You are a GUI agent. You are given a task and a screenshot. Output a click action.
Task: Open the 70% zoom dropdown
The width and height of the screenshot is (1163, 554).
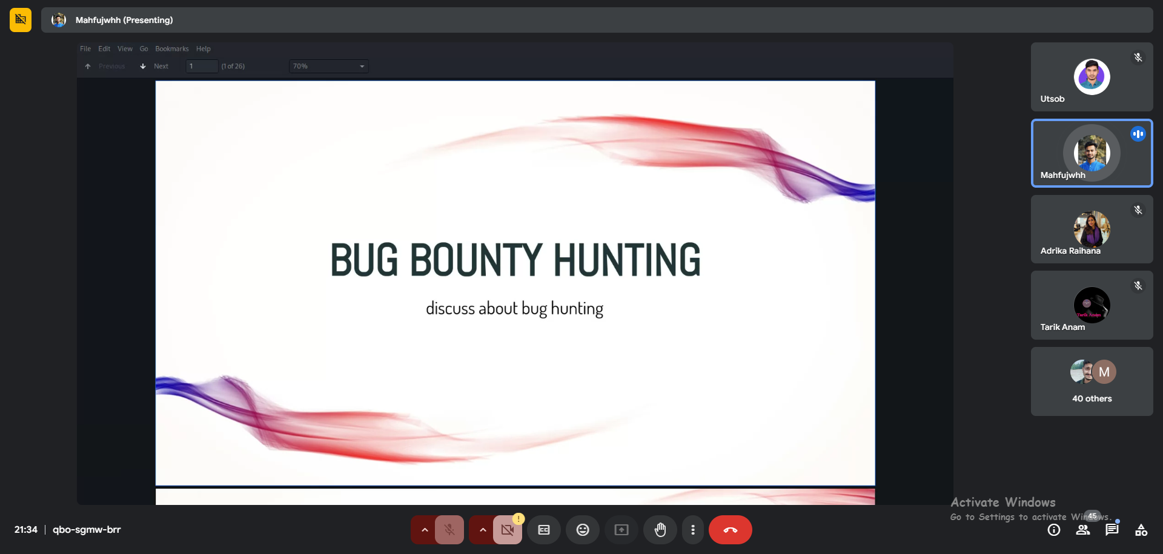pos(328,66)
